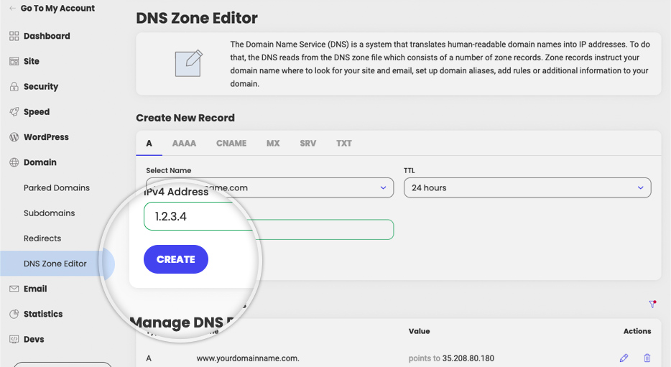Delete the www.yourdomainname.com A record

point(647,358)
